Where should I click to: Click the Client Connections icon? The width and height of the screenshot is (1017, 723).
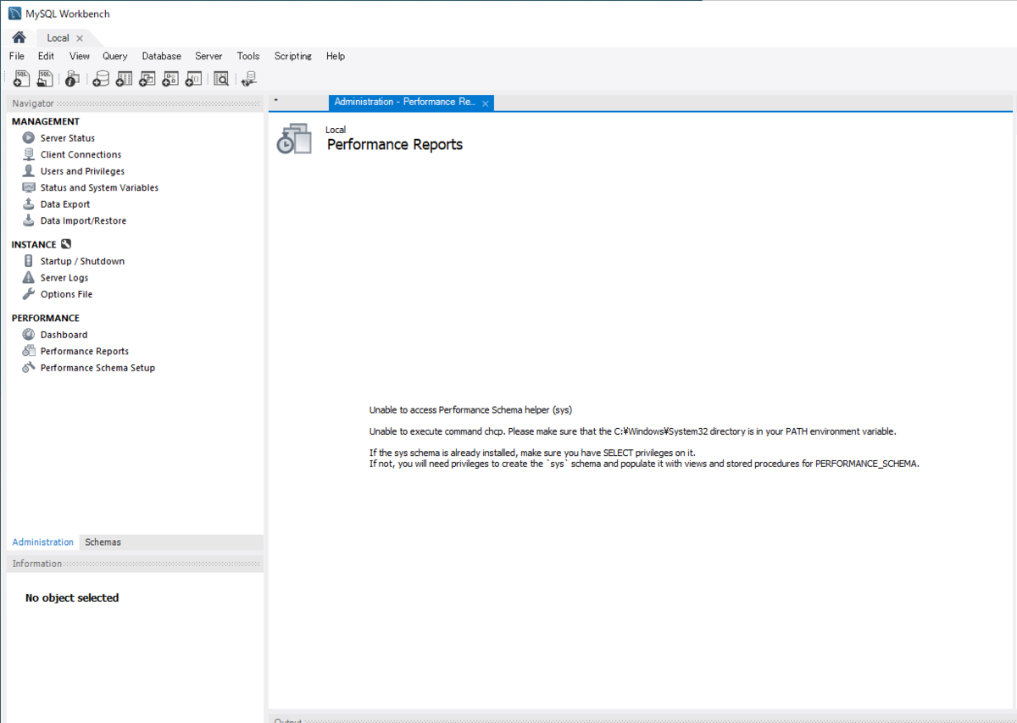tap(29, 154)
